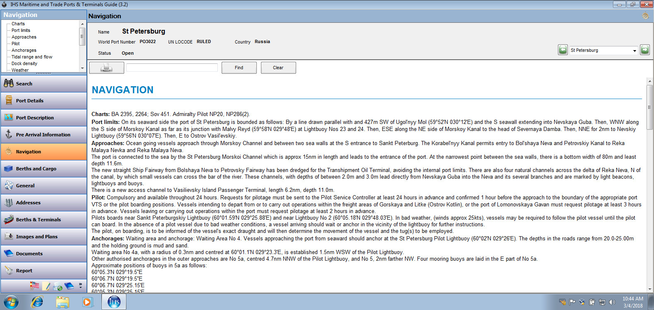
Task: Click the card with green plus icon
Action: (58, 286)
